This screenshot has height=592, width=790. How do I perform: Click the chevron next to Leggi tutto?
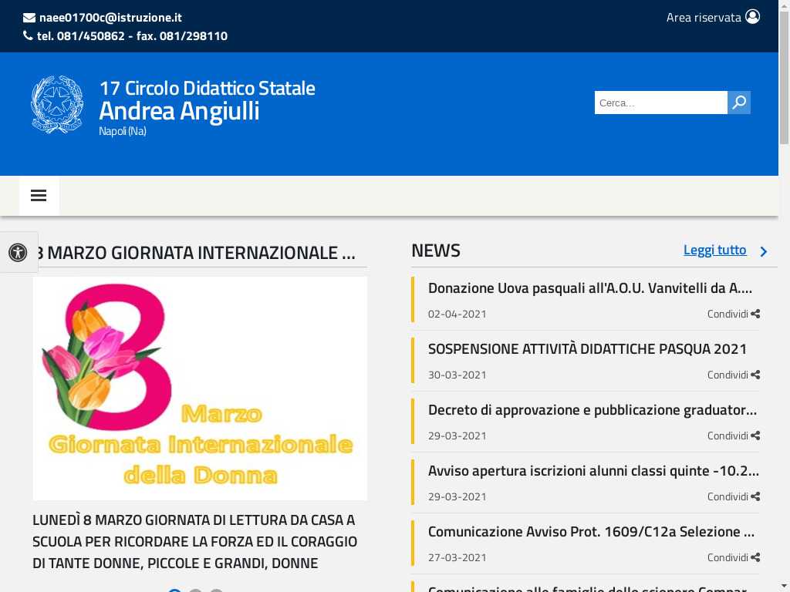(x=764, y=251)
